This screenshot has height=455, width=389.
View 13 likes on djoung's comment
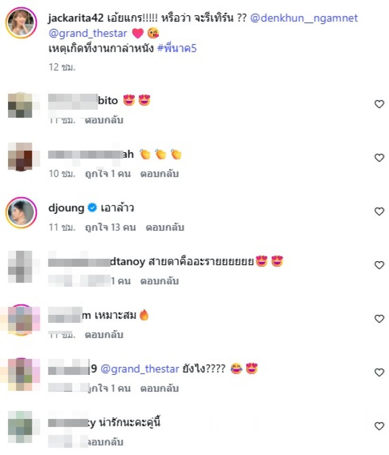[x=111, y=227]
